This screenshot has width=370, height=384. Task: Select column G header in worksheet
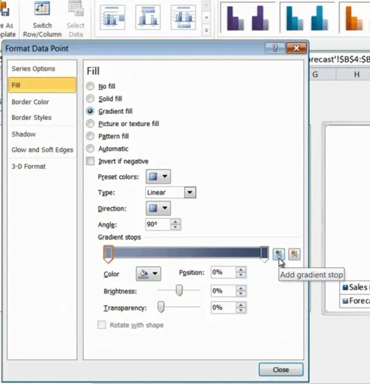coord(322,74)
